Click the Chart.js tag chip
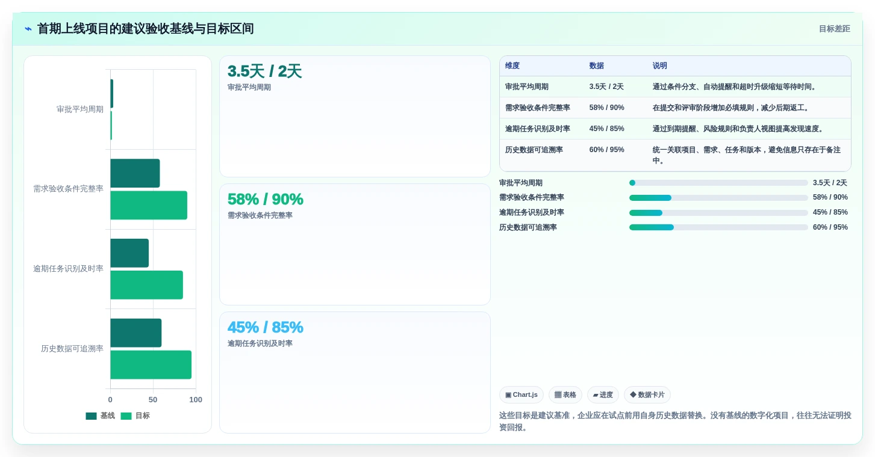The height and width of the screenshot is (457, 875). coord(522,395)
